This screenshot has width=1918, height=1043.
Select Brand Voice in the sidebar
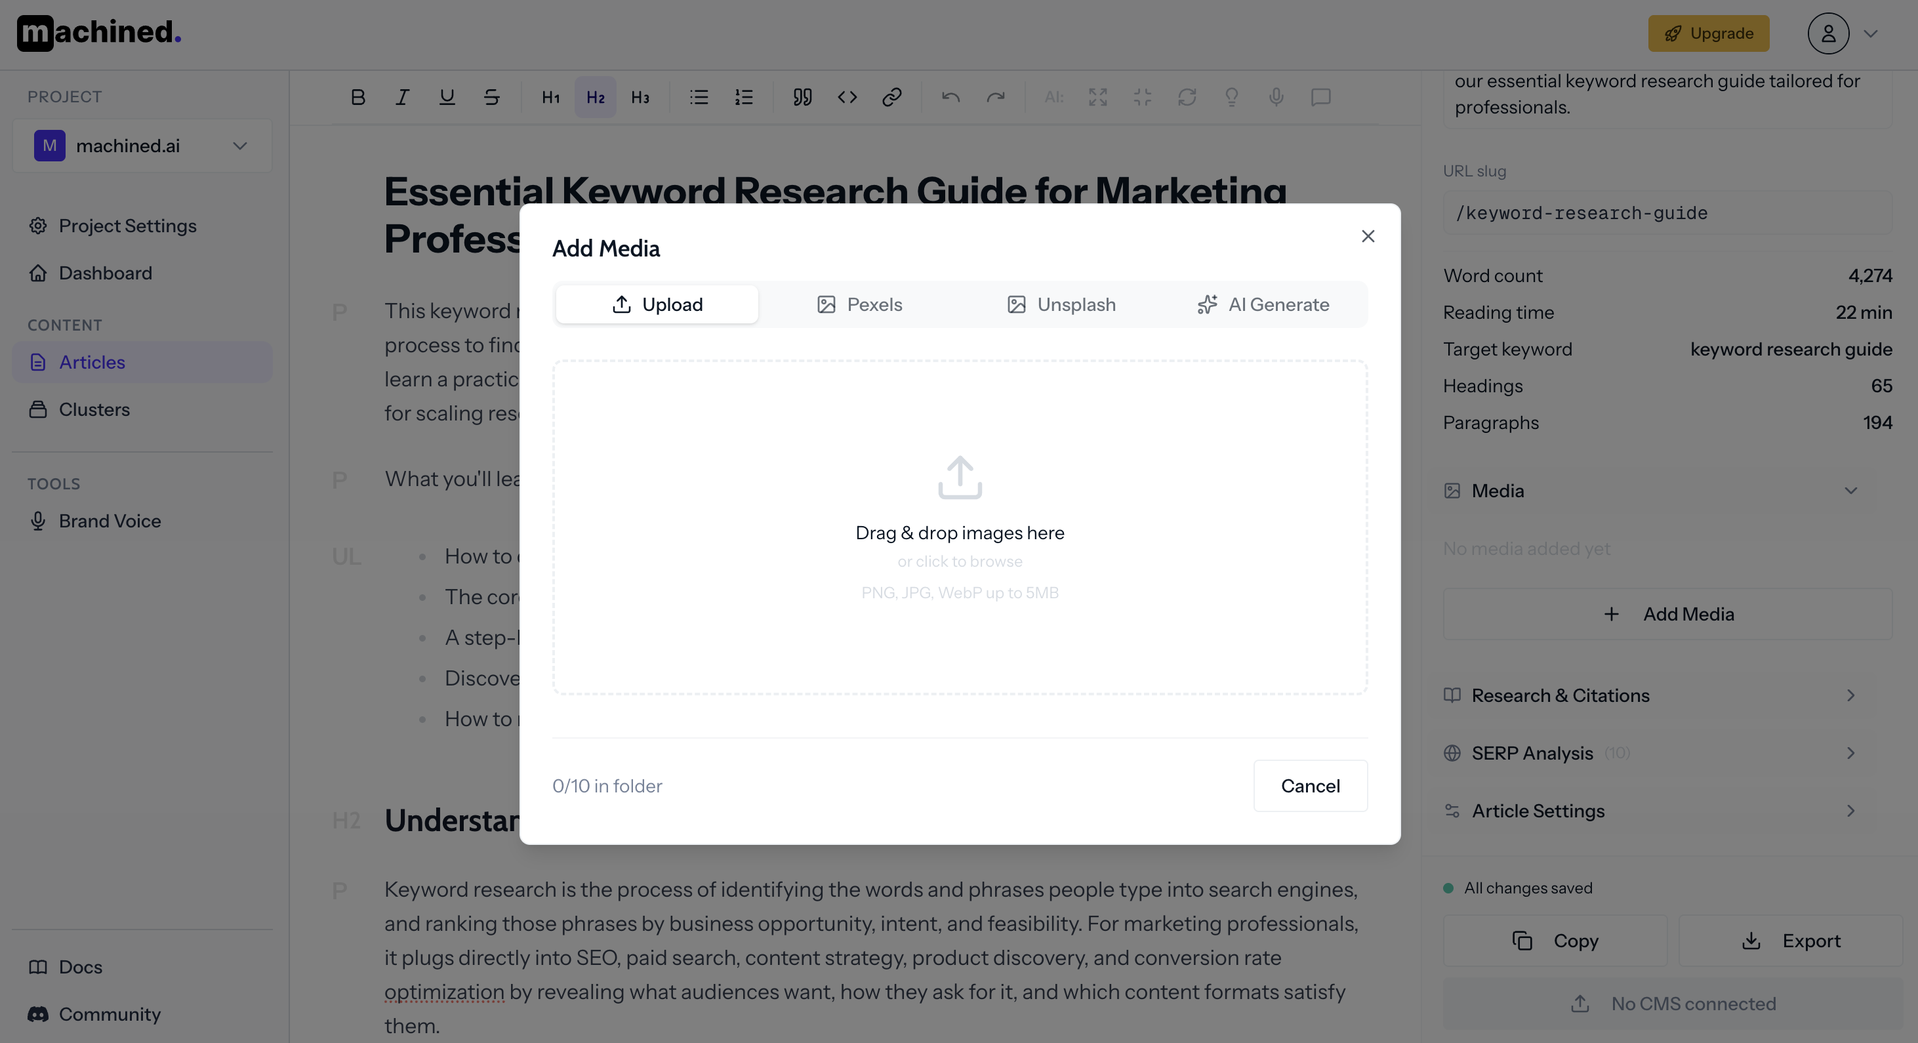(110, 520)
